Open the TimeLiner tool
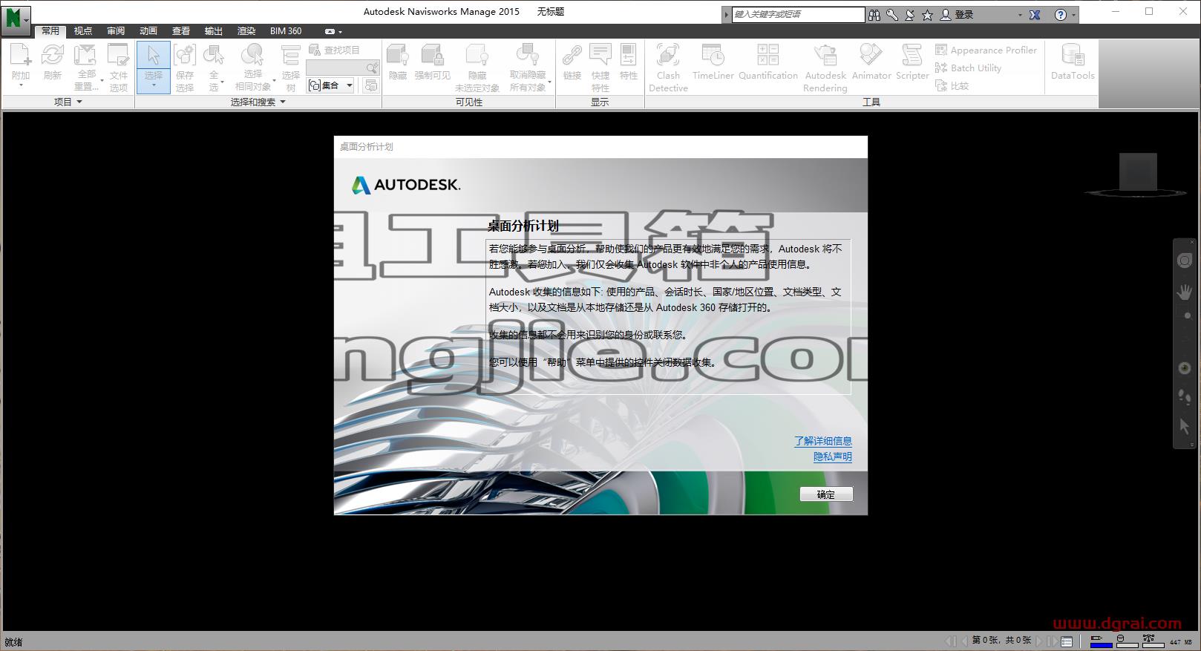The width and height of the screenshot is (1201, 651). [713, 62]
